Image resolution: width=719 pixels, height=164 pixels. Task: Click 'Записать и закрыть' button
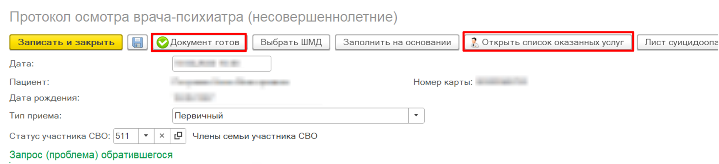click(x=66, y=42)
